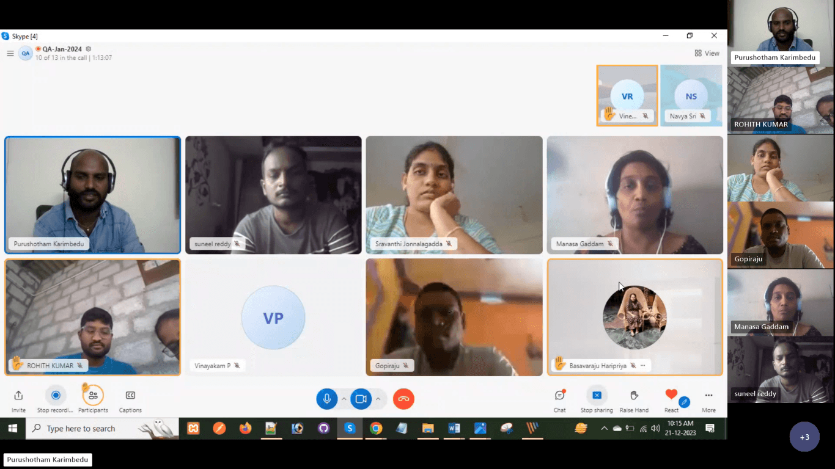Open the hamburger menu beside QA avatar
The width and height of the screenshot is (835, 469).
10,53
